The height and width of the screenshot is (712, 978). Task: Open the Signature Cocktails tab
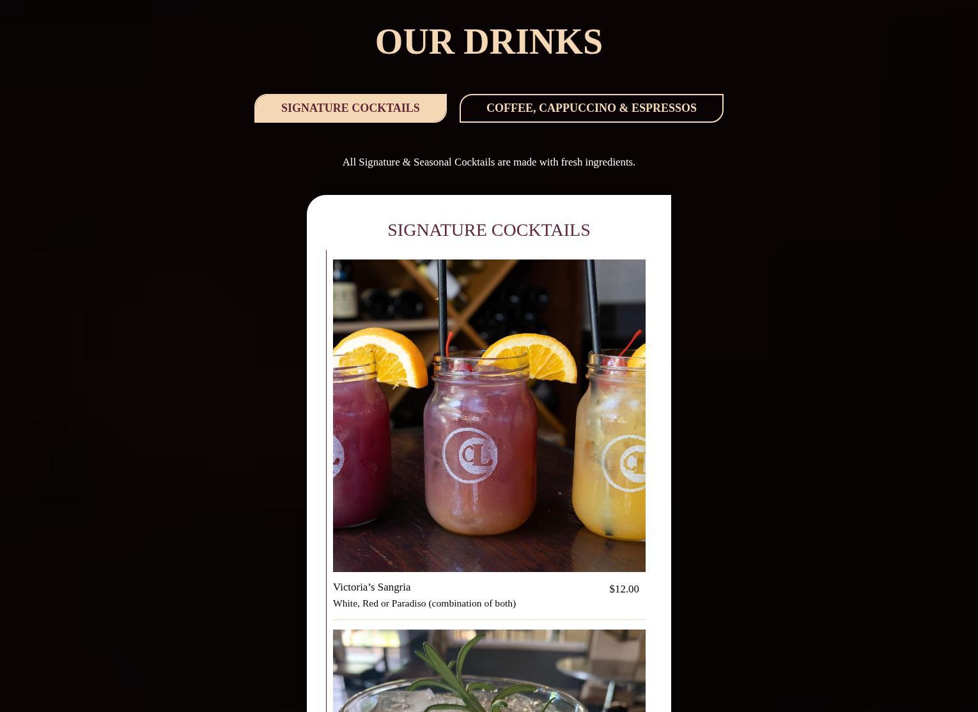click(350, 108)
